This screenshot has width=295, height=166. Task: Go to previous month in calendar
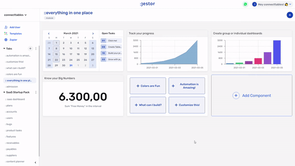click(49, 34)
